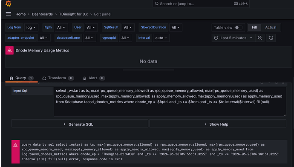Open the Grafana home logo
Screen dimensions: 294x167
pos(9,3)
